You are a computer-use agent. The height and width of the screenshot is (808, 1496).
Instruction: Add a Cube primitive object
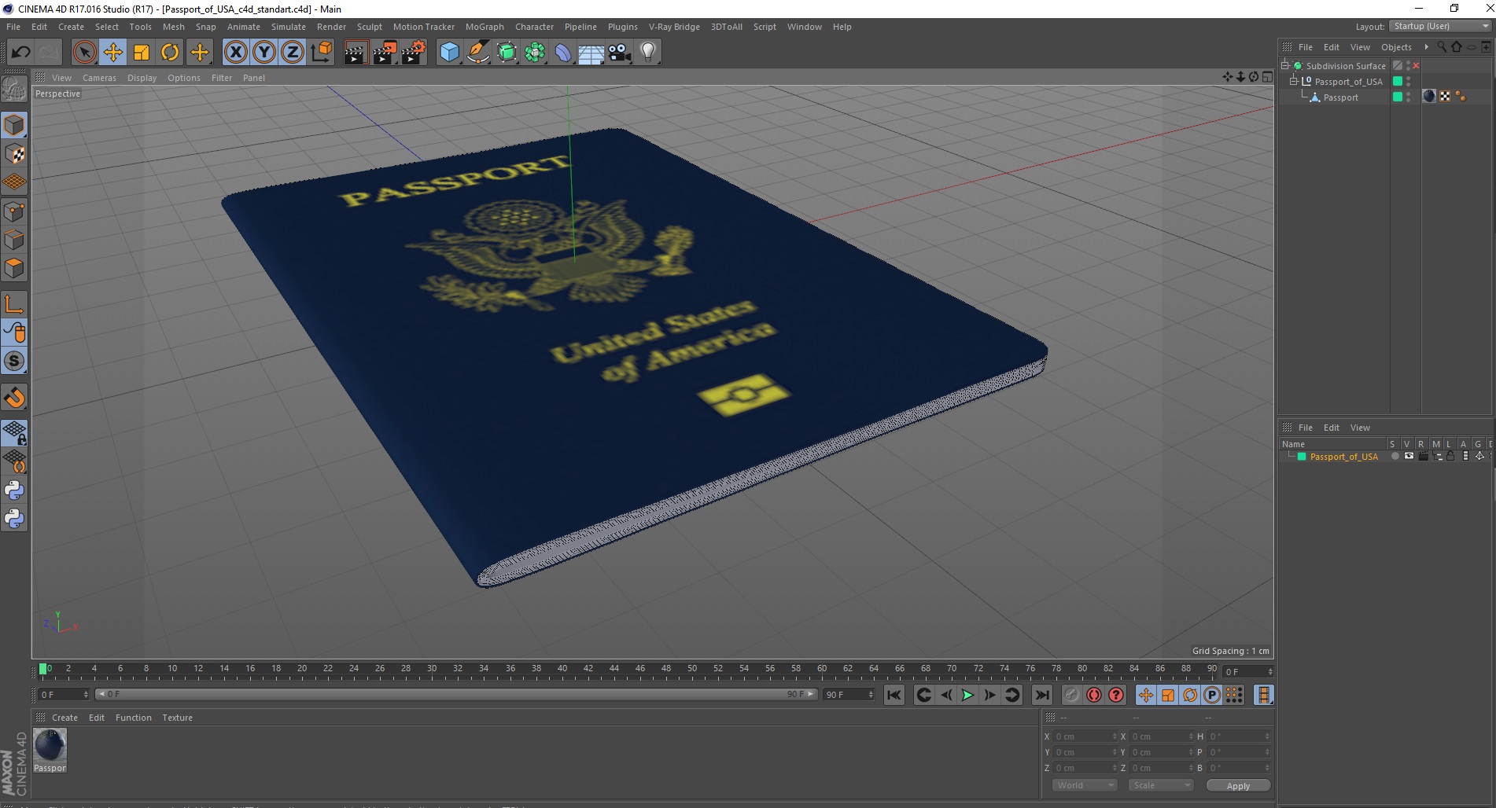point(449,53)
